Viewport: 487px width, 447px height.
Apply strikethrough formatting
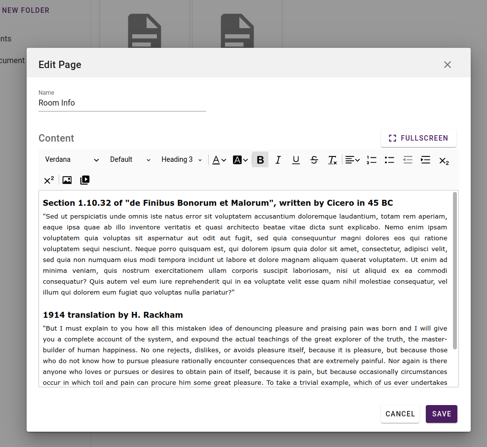pyautogui.click(x=314, y=159)
